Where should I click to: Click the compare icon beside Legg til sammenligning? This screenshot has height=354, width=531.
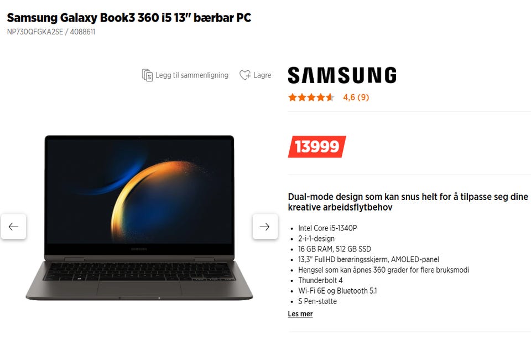147,75
